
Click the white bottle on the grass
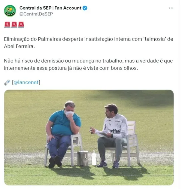[94, 158]
